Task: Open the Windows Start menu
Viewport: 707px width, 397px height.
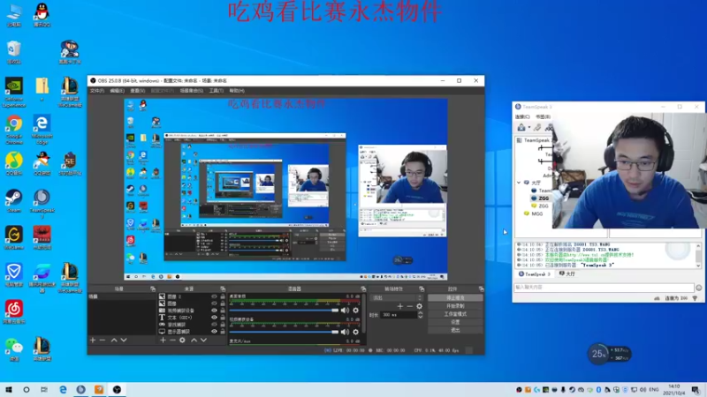Action: pos(9,390)
